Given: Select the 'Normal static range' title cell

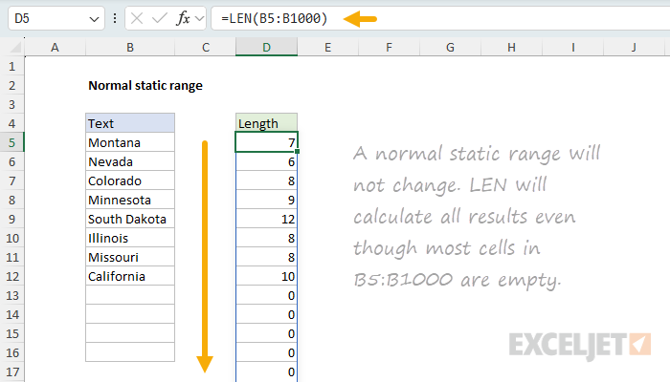Looking at the screenshot, I should point(145,85).
